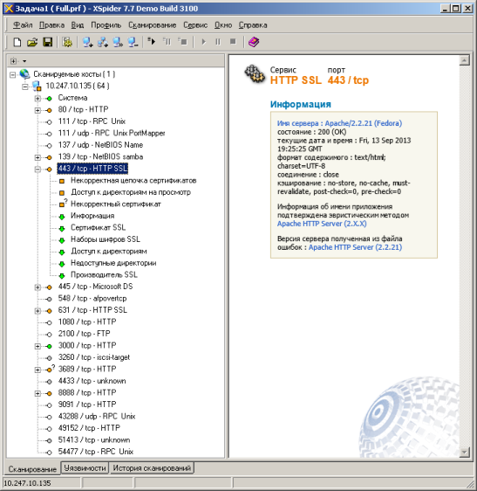477x491 pixels.
Task: Expand the 445 / tcp - Microsoft DS node
Action: click(37, 287)
